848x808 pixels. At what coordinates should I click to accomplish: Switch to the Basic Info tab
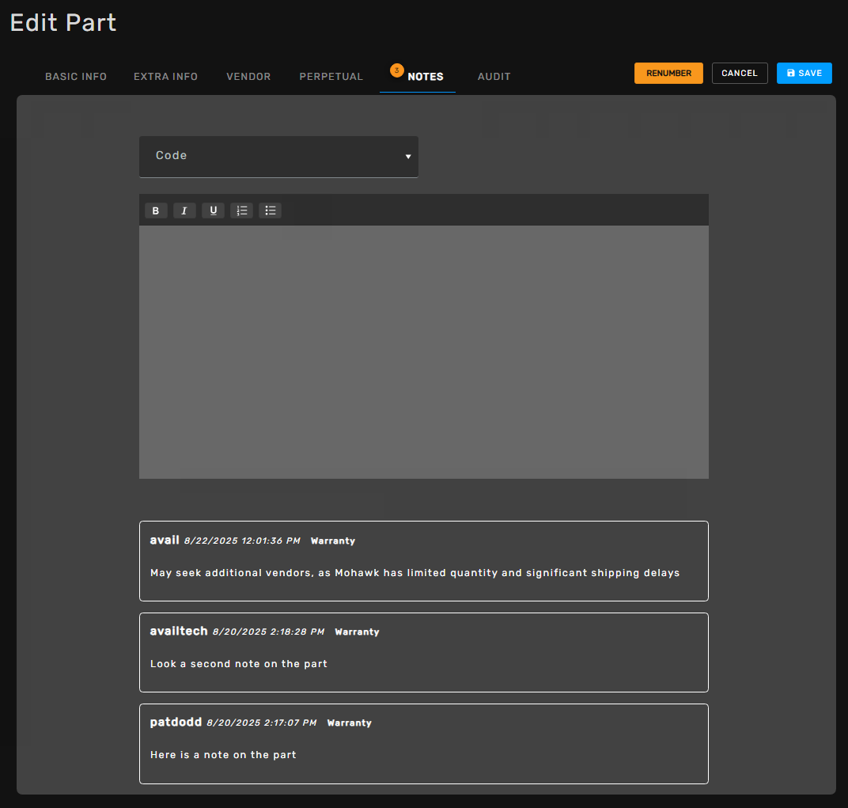tap(76, 77)
